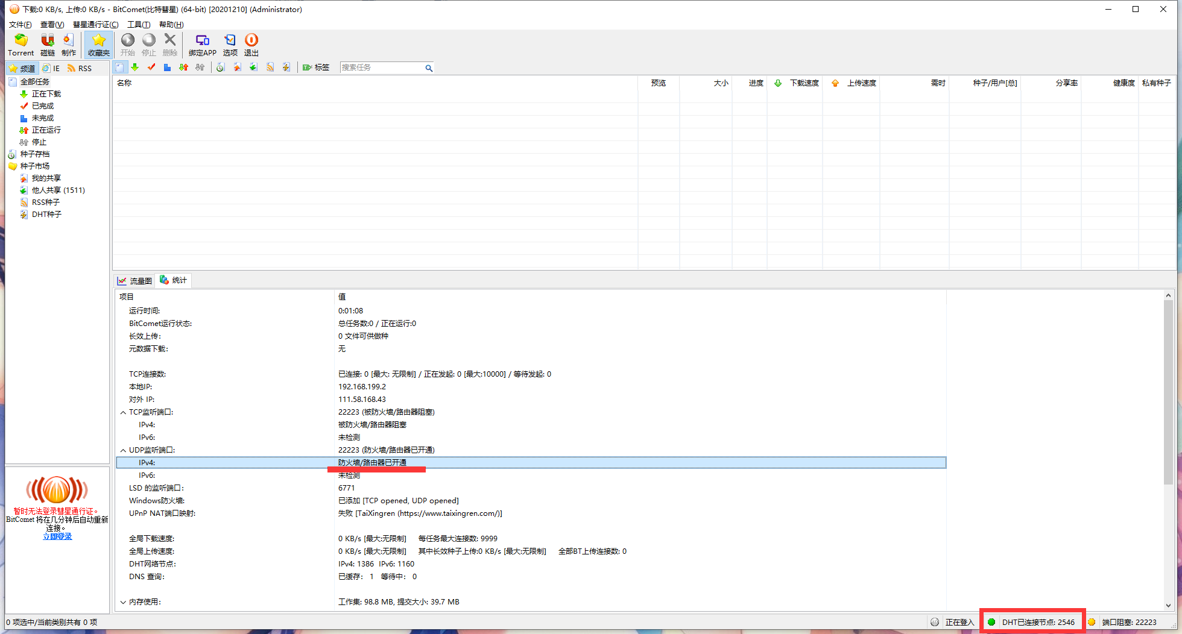
Task: Switch to the 流量图 tab
Action: [134, 281]
